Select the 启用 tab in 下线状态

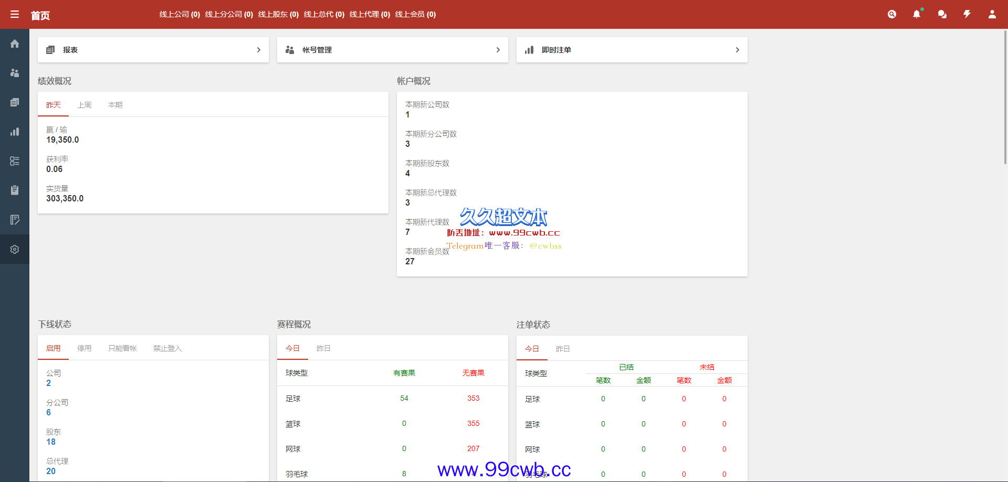point(54,348)
